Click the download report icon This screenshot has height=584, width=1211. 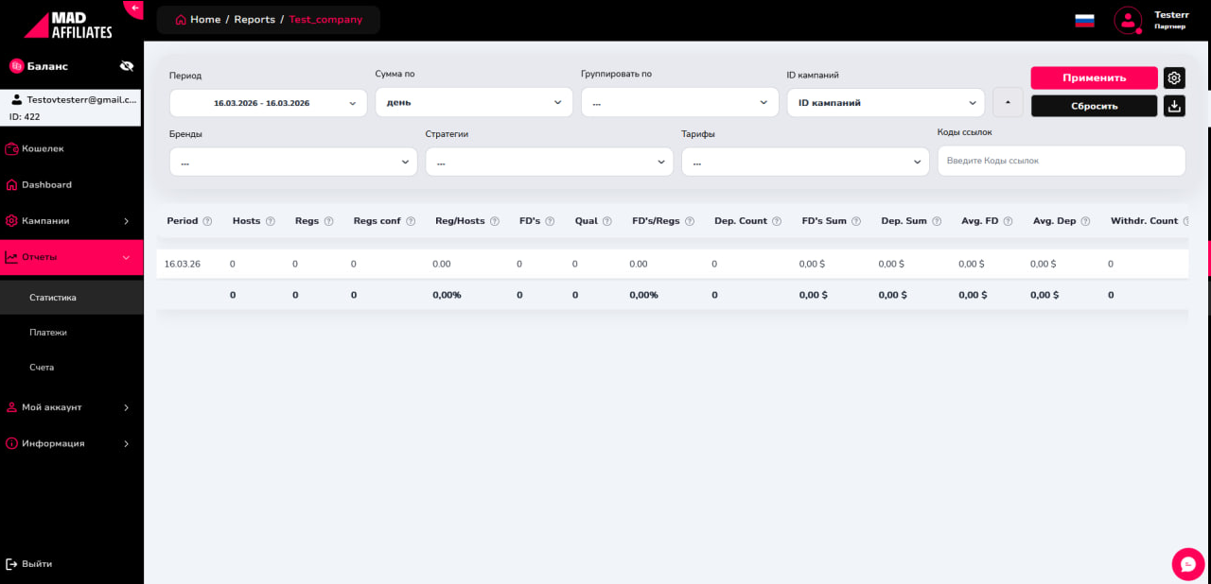[x=1174, y=106]
